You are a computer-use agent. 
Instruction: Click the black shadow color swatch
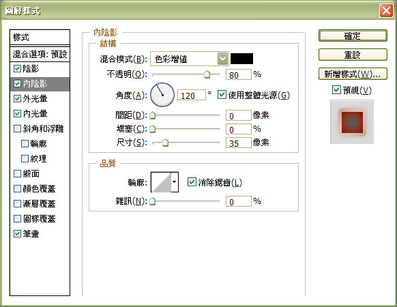pos(241,59)
